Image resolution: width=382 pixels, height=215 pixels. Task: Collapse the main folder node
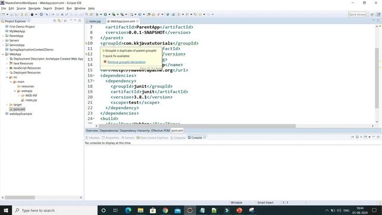11,82
